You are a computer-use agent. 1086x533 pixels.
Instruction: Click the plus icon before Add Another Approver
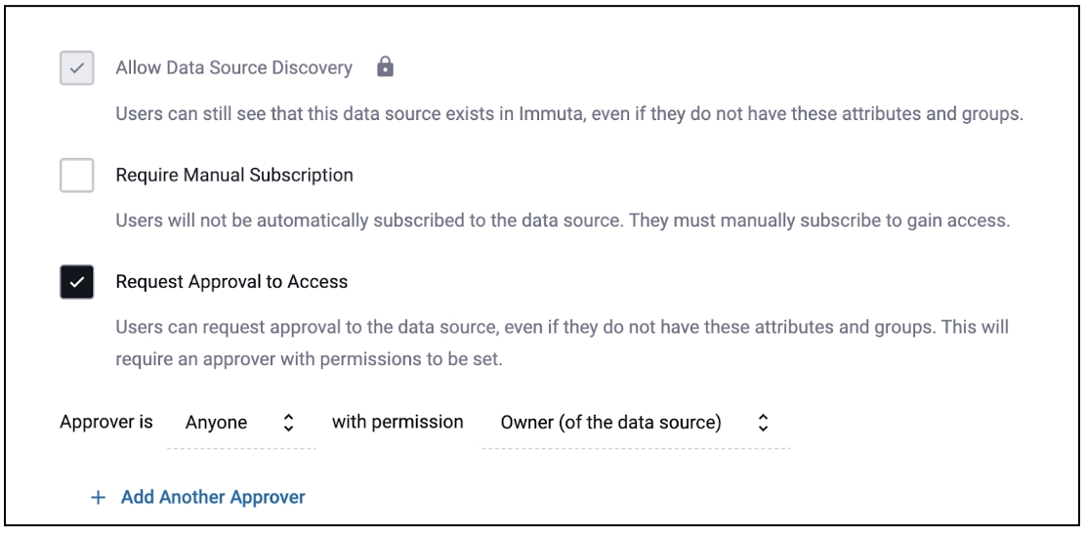coord(98,497)
